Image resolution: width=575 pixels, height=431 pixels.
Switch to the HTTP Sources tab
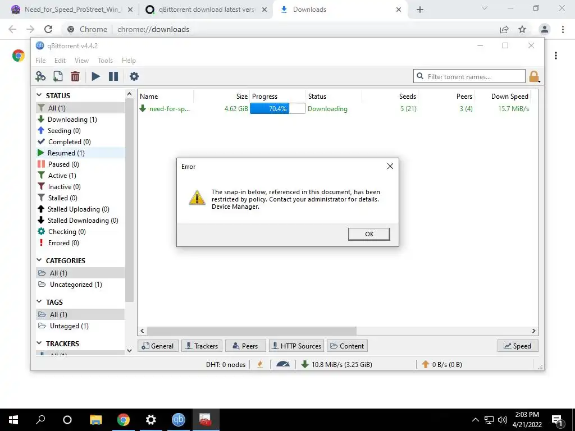pyautogui.click(x=296, y=346)
